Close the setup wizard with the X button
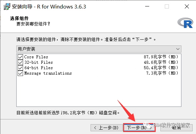The height and width of the screenshot is (134, 196). (187, 6)
